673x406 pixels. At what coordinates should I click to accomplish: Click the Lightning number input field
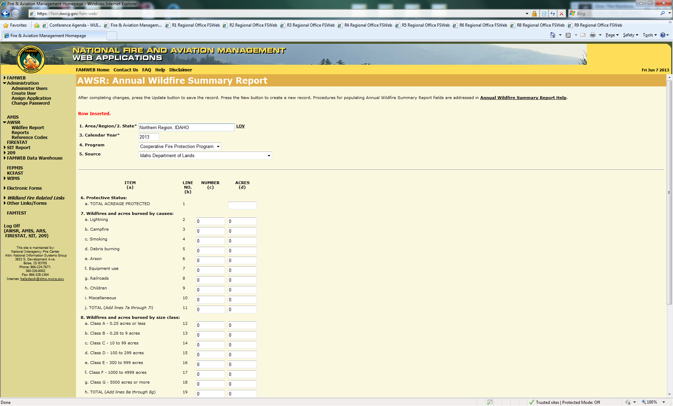coord(210,221)
